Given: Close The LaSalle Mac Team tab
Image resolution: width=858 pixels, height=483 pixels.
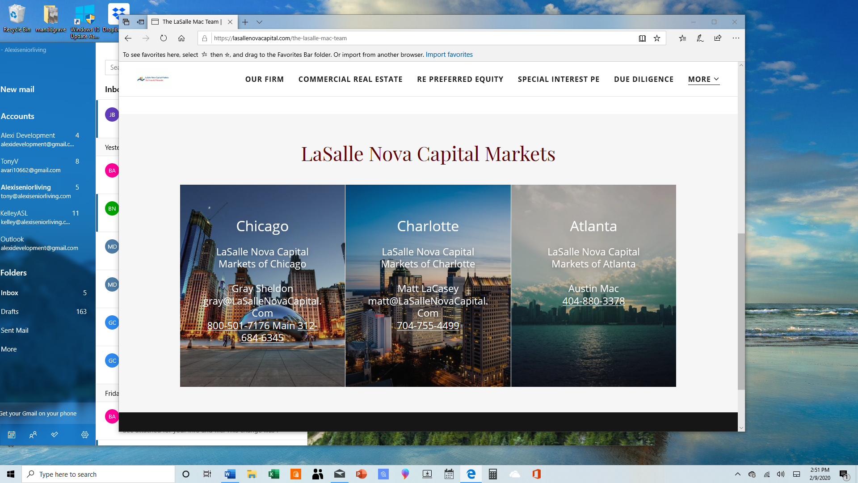Looking at the screenshot, I should point(230,22).
